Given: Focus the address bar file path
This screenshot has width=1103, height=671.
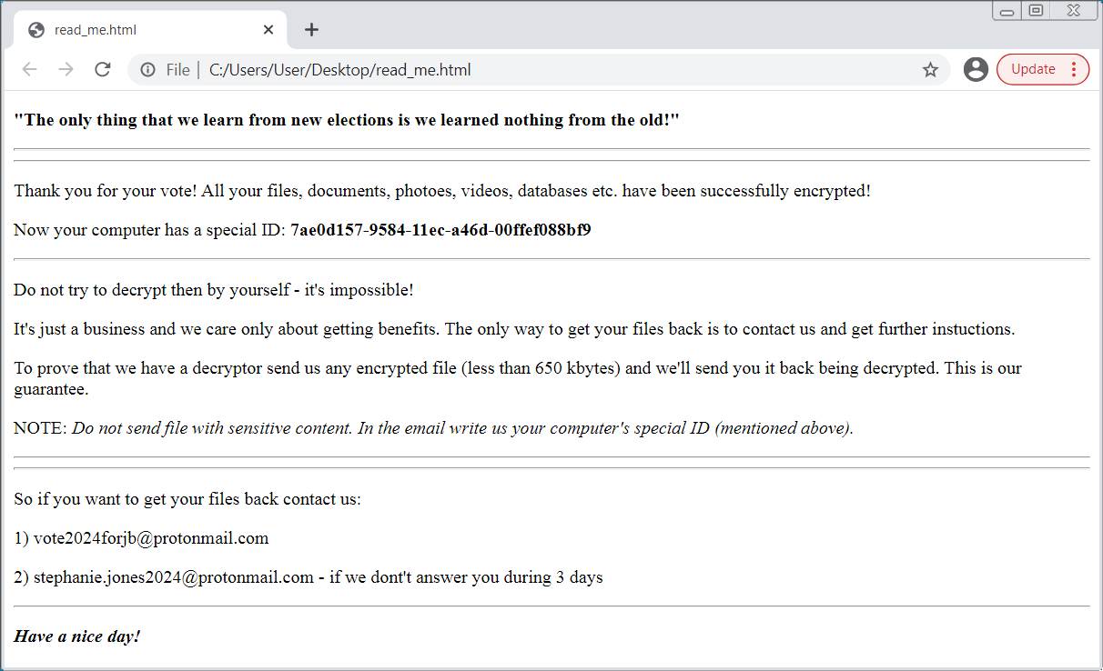Looking at the screenshot, I should [x=339, y=70].
